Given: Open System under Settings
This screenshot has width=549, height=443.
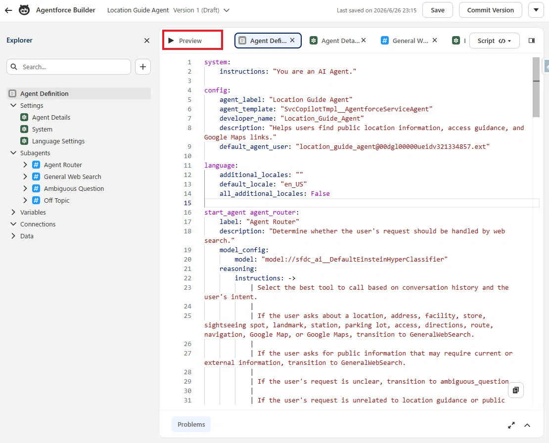Looking at the screenshot, I should point(42,129).
